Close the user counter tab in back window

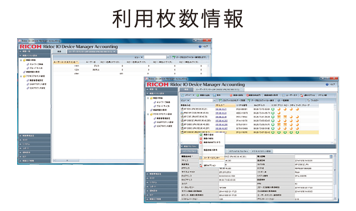(x=114, y=51)
